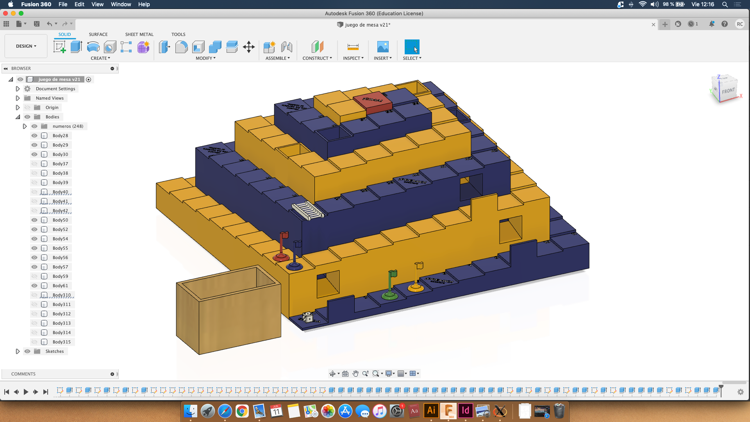Open the SHEET METAL tab
The width and height of the screenshot is (750, 422).
(139, 34)
